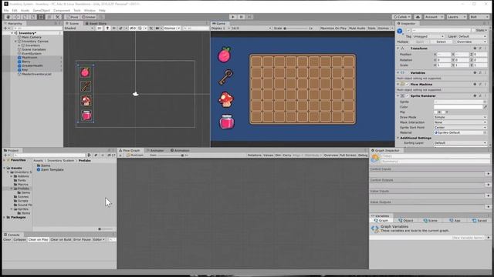Open the Display 1 dropdown
494x277 pixels.
coord(220,28)
